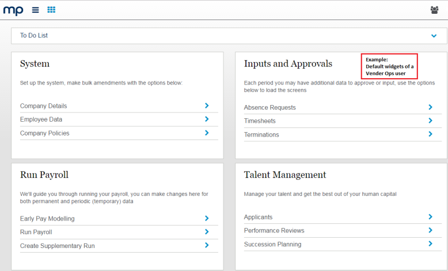The image size is (448, 271).
Task: Open the grid apps view icon
Action: point(51,10)
